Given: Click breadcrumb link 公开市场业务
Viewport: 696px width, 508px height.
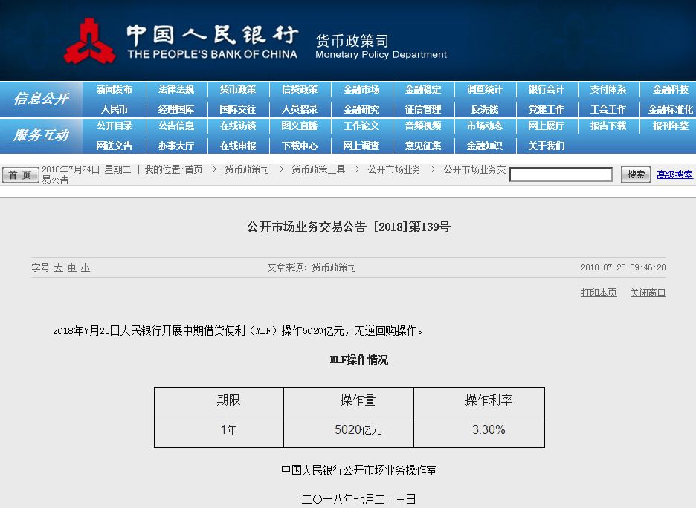Looking at the screenshot, I should tap(394, 169).
